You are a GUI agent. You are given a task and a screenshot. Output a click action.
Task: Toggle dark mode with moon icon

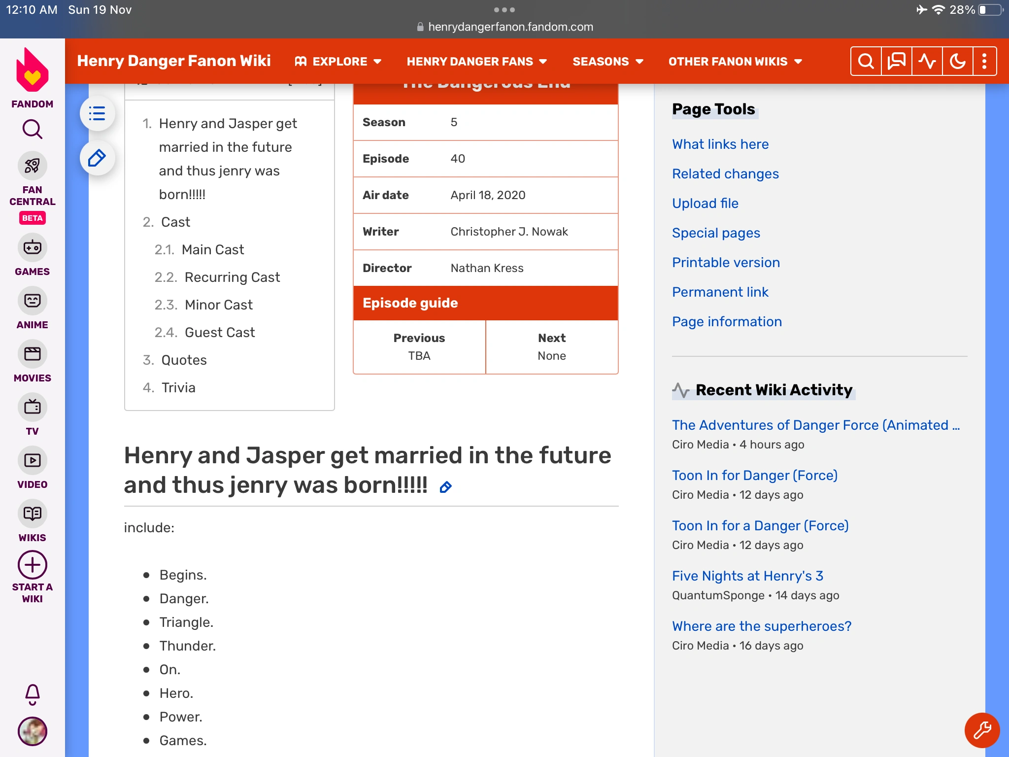point(957,62)
